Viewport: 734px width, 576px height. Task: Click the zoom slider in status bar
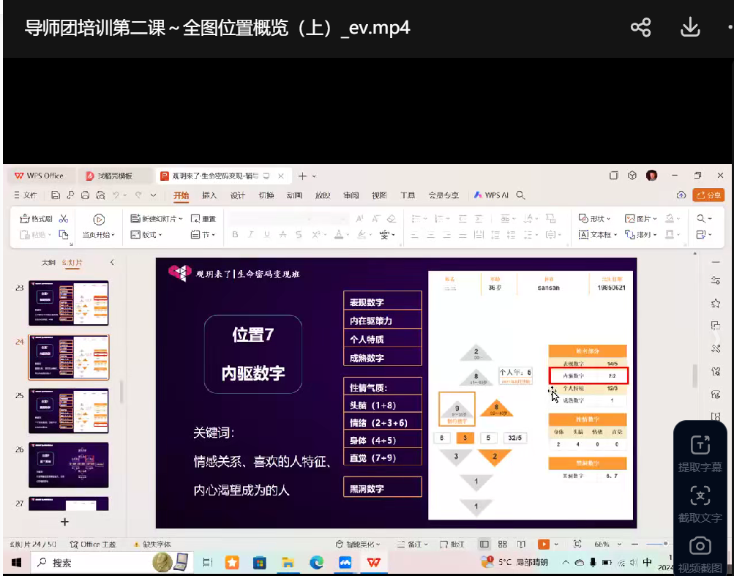[x=665, y=544]
